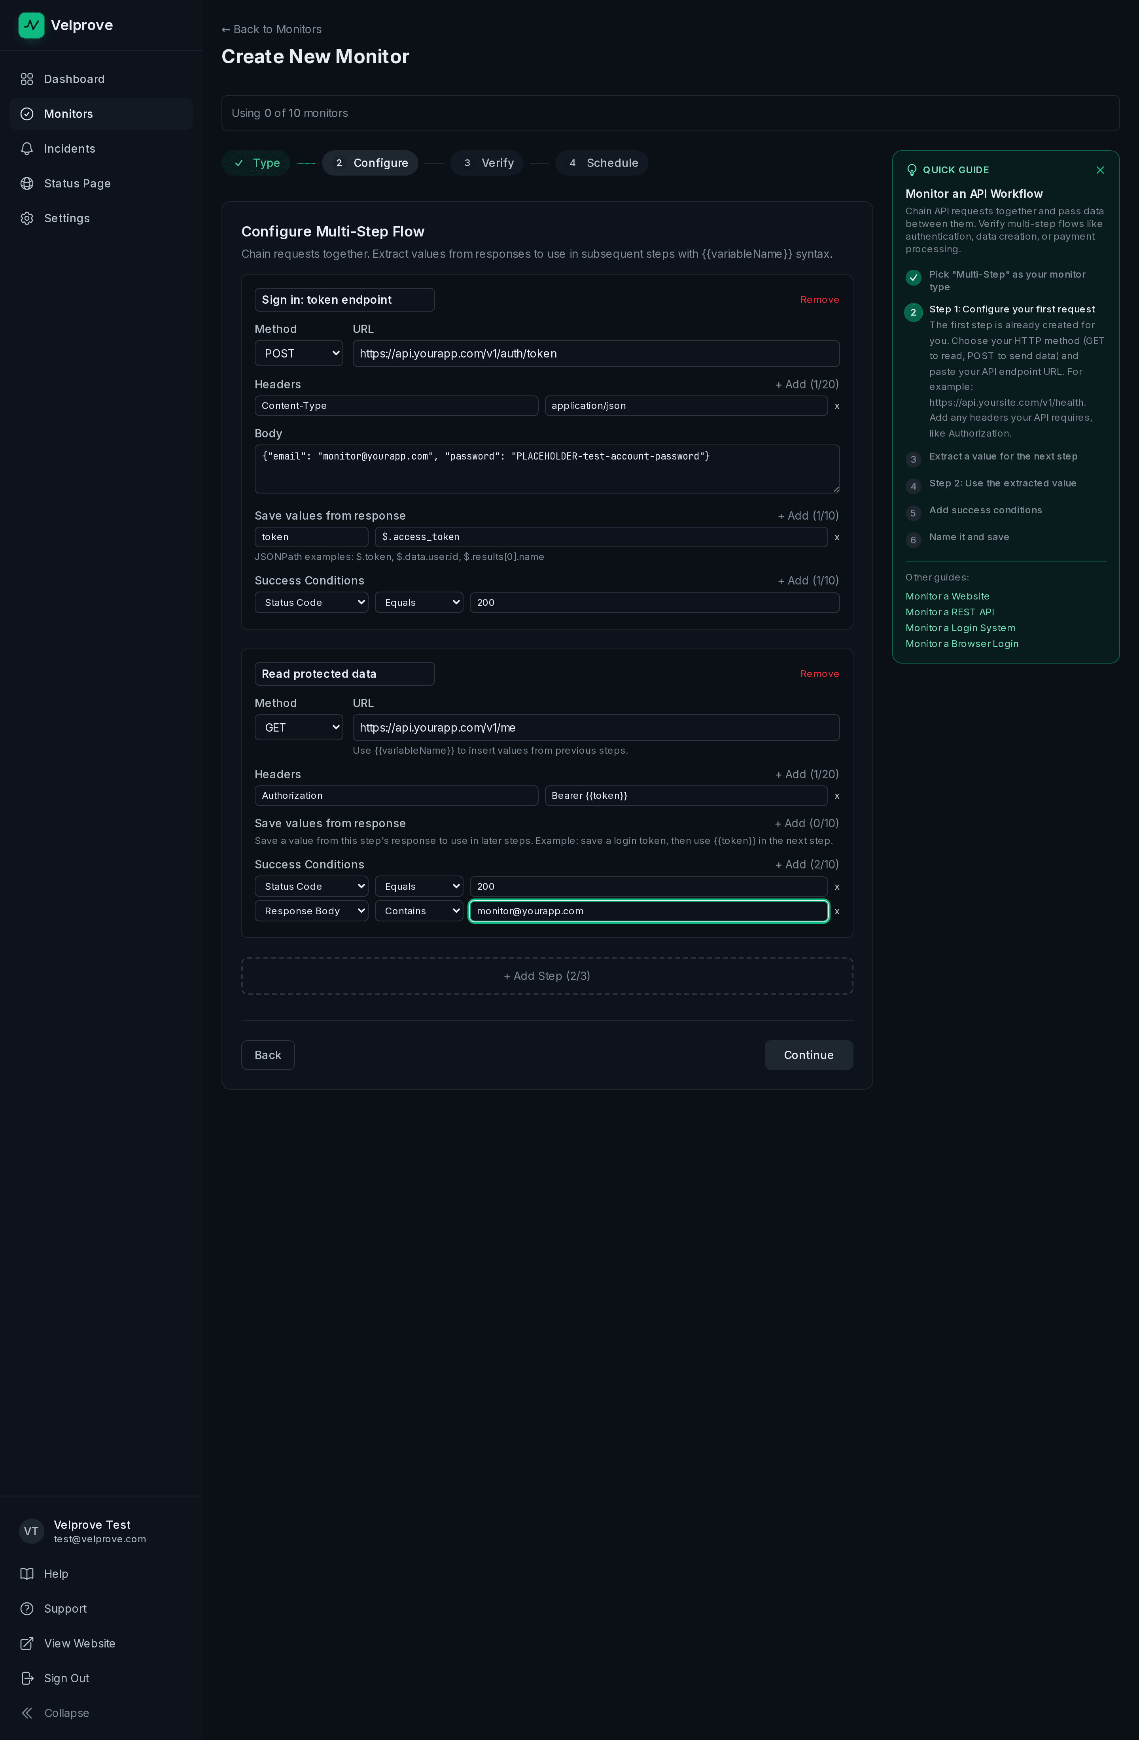Open Equals operator dropdown in sign-in step

[419, 602]
